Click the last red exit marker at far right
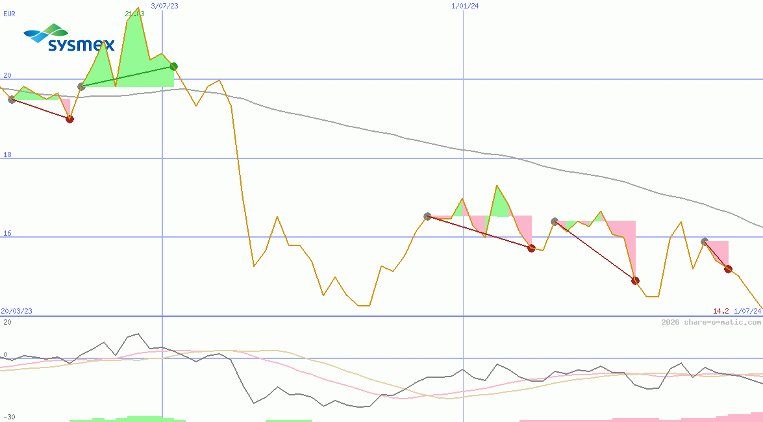Viewport: 763px width, 422px height. (x=728, y=269)
